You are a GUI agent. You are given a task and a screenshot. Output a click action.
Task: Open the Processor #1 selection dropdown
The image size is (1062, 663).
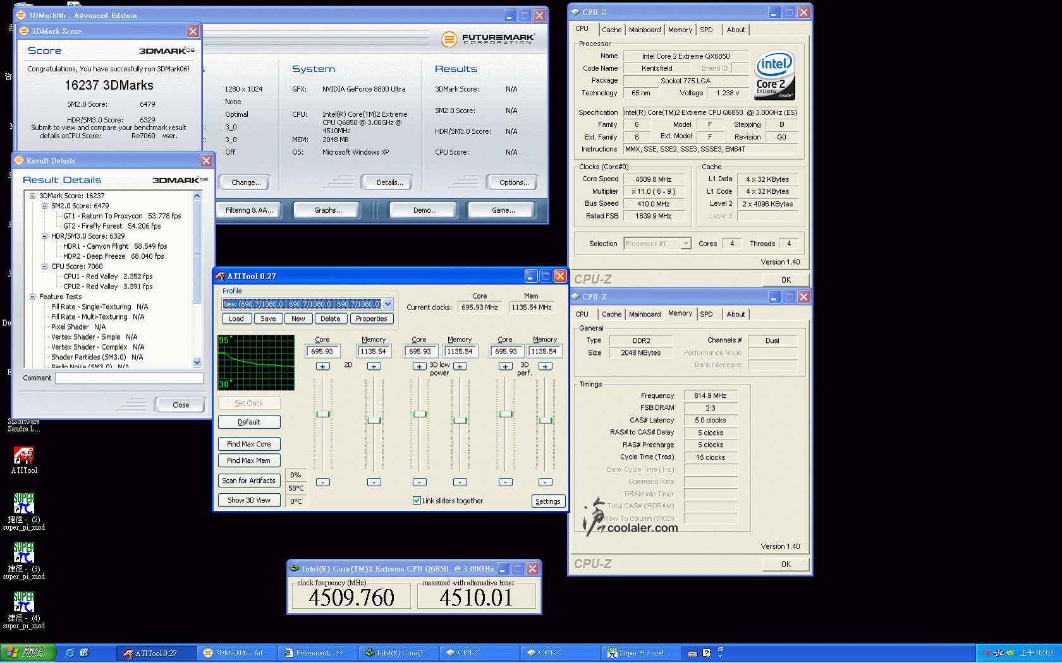click(686, 244)
